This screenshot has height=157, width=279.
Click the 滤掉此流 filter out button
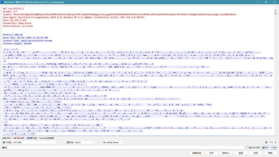coord(196,153)
